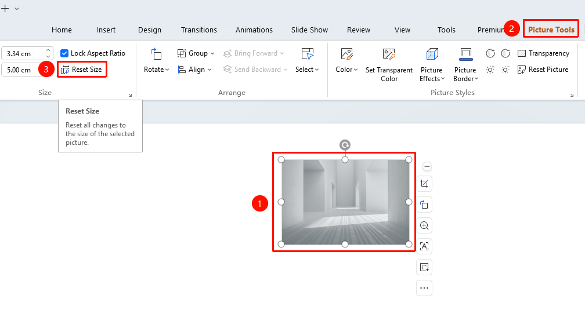Click the increase brightness icon
Viewport: 585px width, 310px height.
[x=490, y=70]
